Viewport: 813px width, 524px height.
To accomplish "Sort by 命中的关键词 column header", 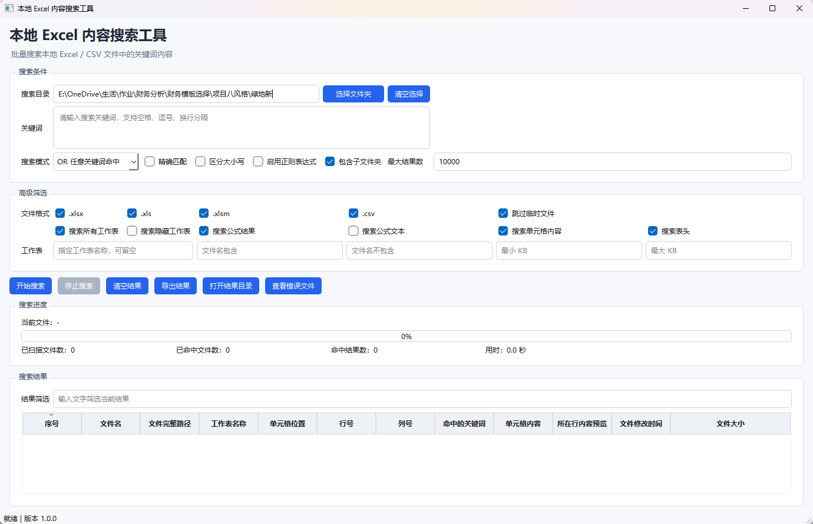I will (464, 423).
